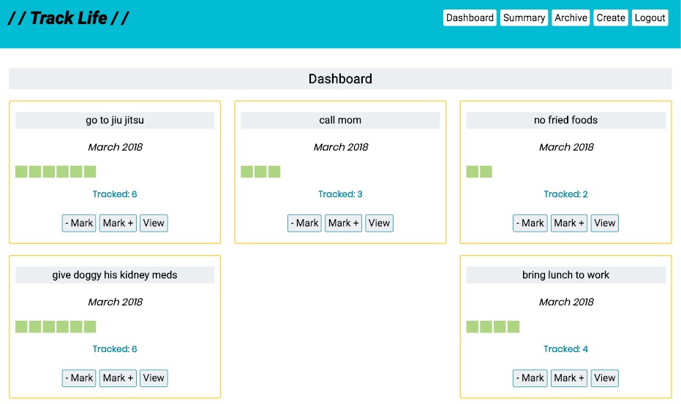Go to the Summary page

[524, 18]
